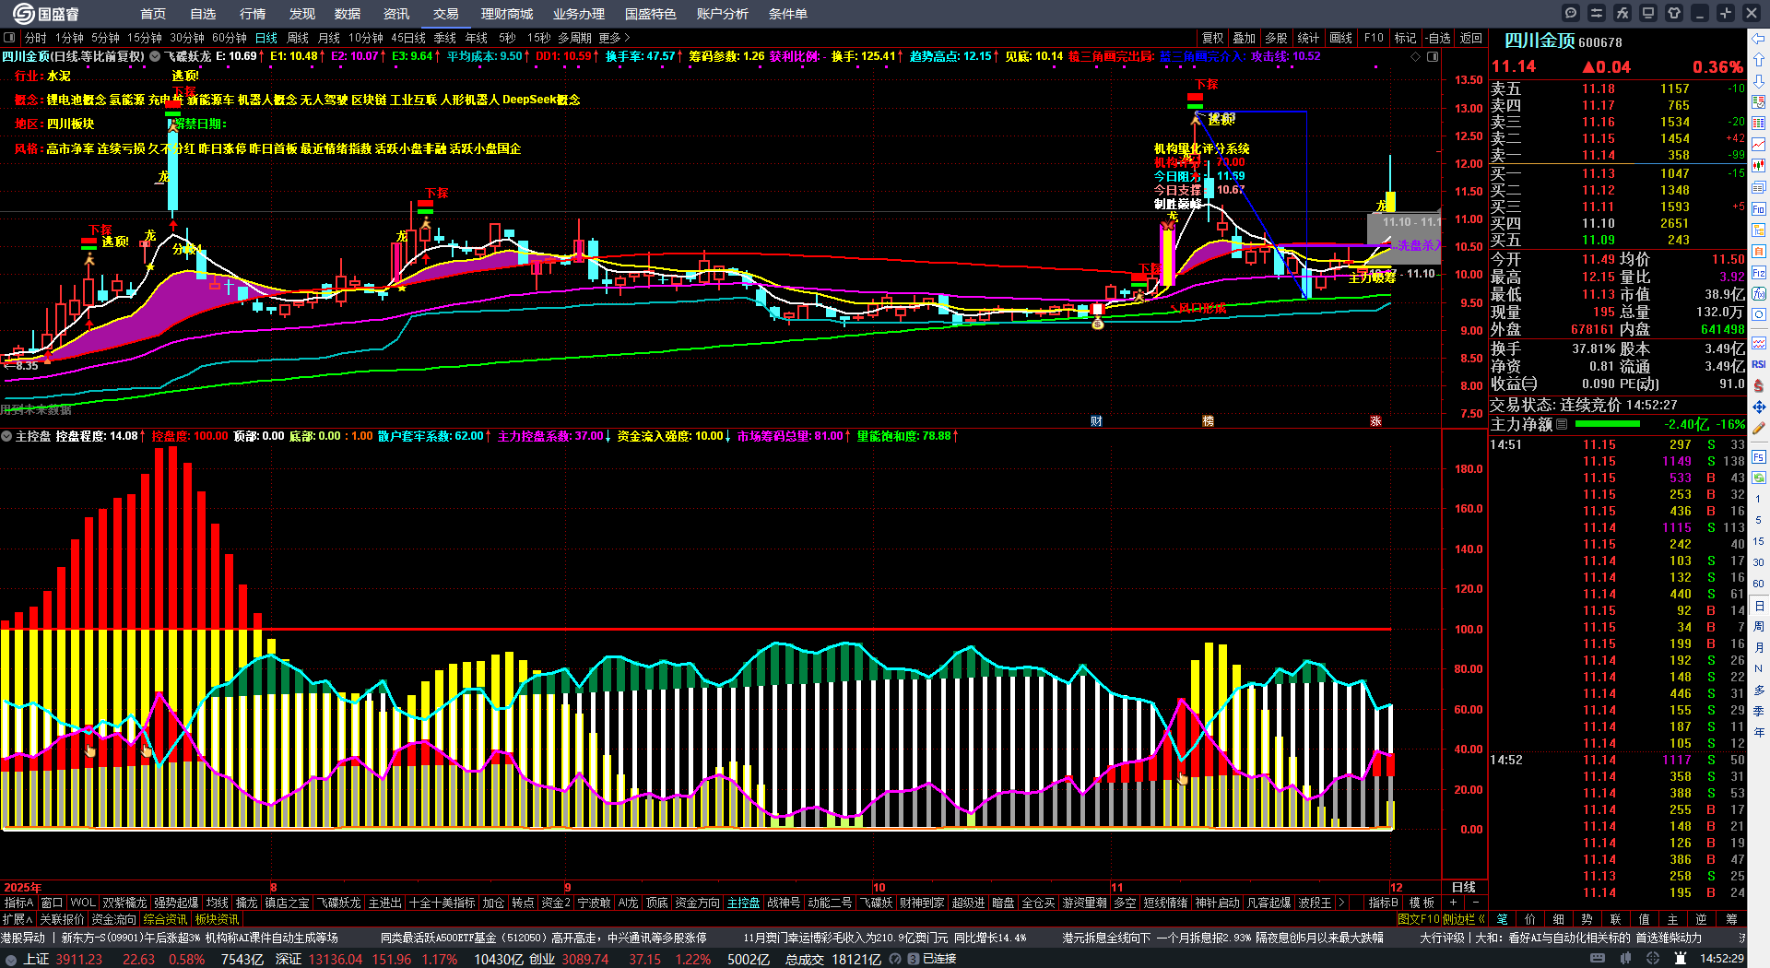Click the minus zoom-out button below chart
This screenshot has height=968, width=1770.
point(1475,903)
